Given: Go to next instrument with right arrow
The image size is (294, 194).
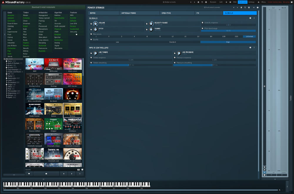Looking at the screenshot, I should pos(72,174).
